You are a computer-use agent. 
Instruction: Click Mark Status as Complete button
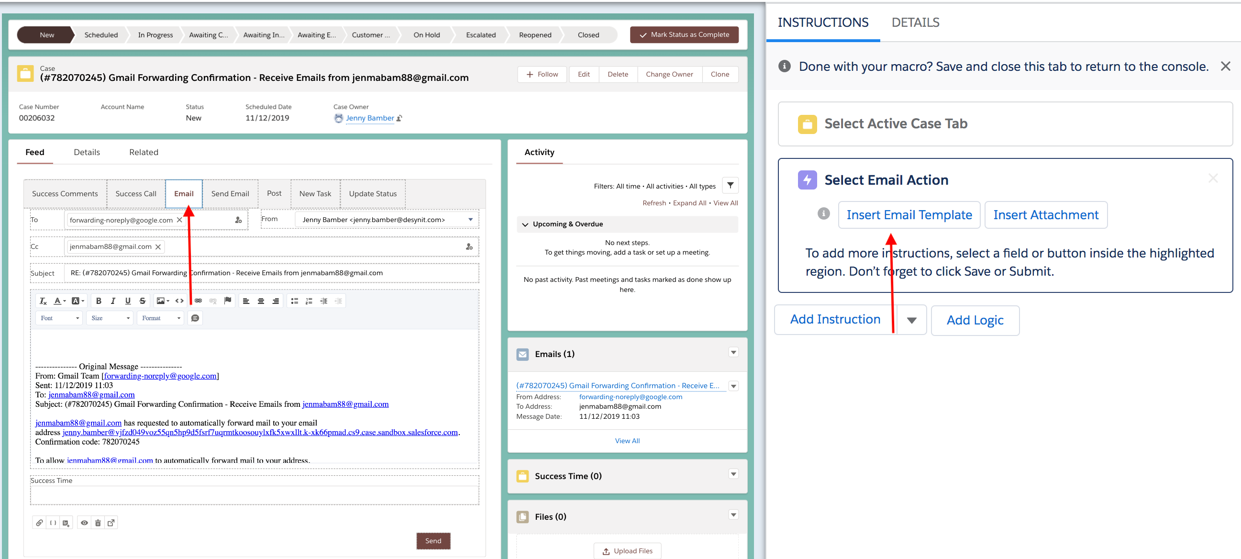(x=684, y=34)
